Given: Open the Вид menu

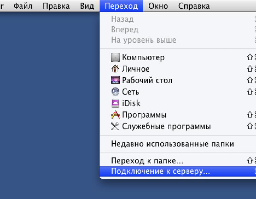Looking at the screenshot, I should pos(87,6).
